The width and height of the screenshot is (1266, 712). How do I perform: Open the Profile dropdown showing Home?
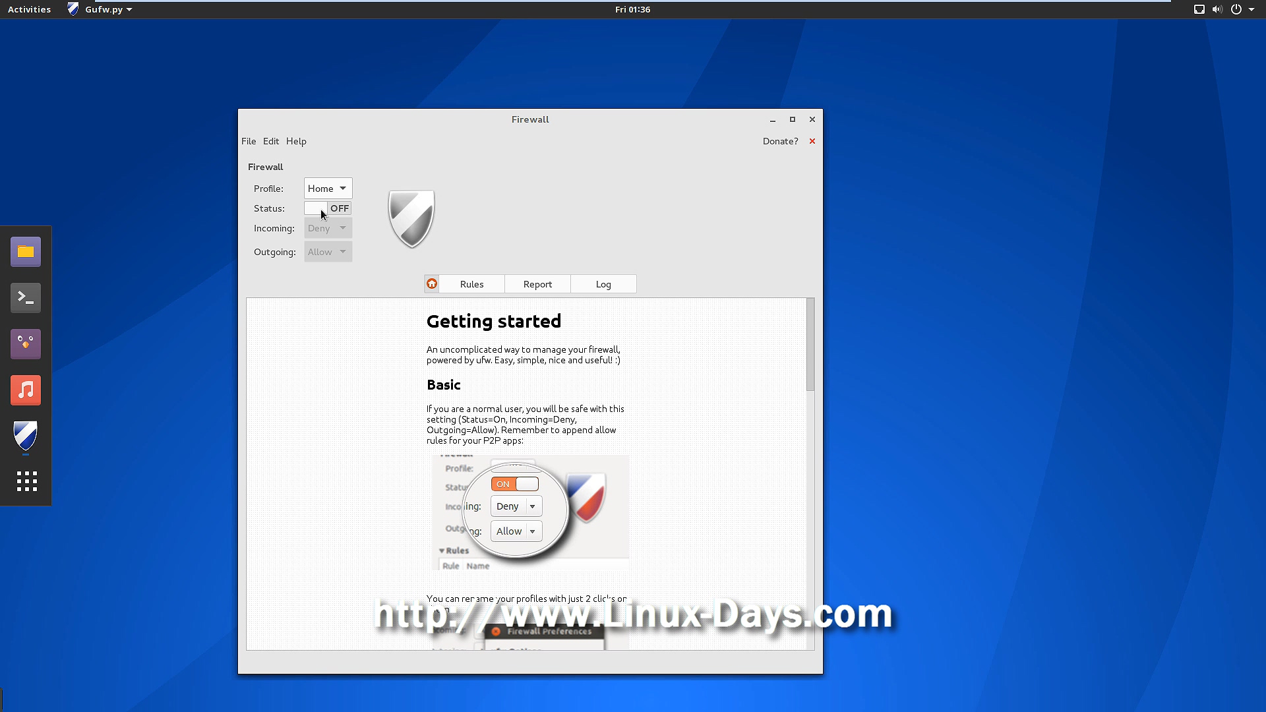coord(328,189)
